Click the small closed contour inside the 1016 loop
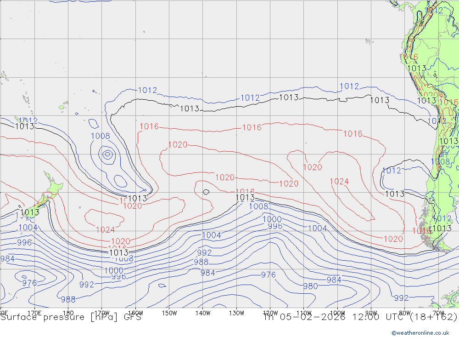The height and width of the screenshot is (337, 459). (206, 192)
